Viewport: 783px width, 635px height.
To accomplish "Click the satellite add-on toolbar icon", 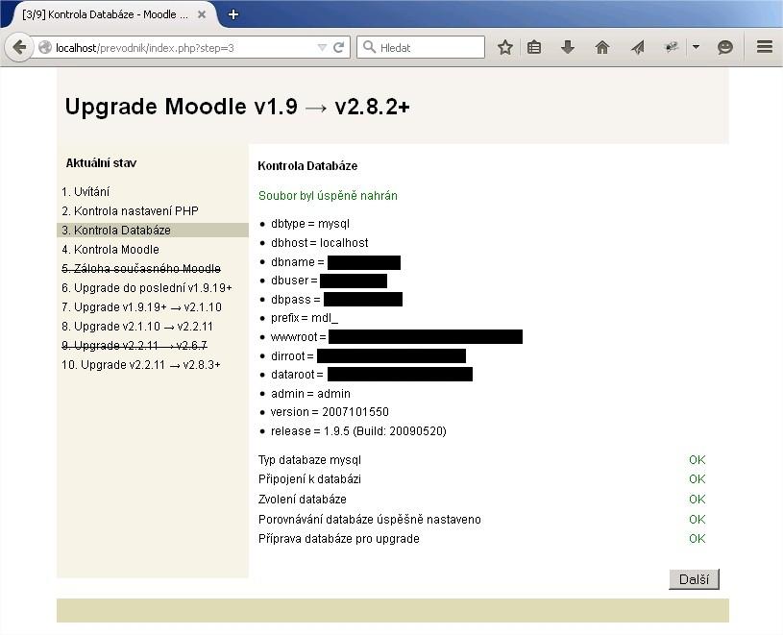I will tap(672, 47).
